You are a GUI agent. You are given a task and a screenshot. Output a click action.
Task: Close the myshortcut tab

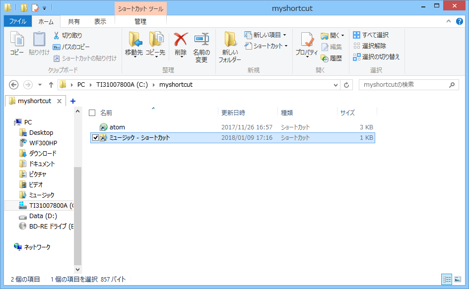[x=59, y=101]
